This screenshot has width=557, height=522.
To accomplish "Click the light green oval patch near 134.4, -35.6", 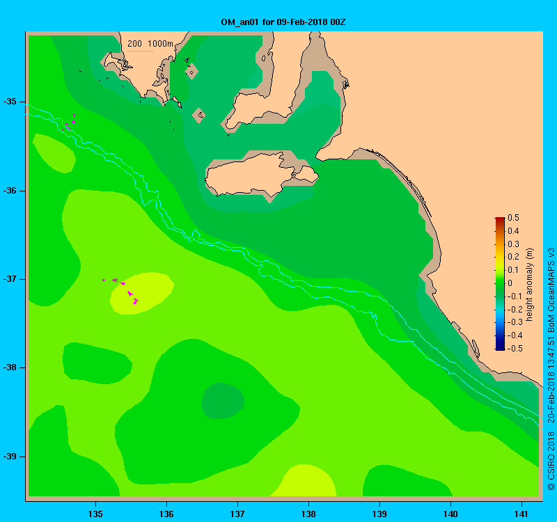I will 54,153.
